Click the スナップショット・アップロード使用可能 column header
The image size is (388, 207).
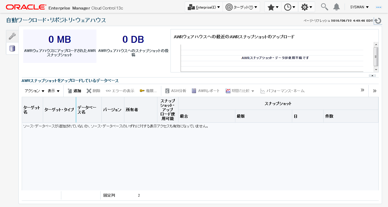(x=168, y=110)
